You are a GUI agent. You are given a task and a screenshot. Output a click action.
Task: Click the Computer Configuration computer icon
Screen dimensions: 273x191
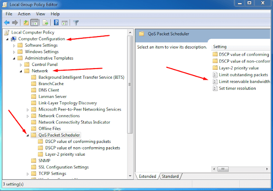[14, 39]
